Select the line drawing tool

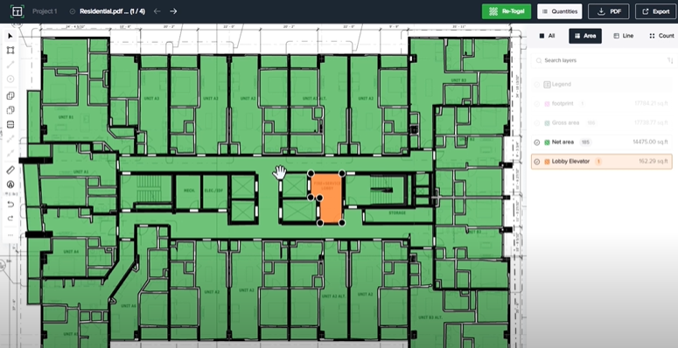[x=10, y=65]
